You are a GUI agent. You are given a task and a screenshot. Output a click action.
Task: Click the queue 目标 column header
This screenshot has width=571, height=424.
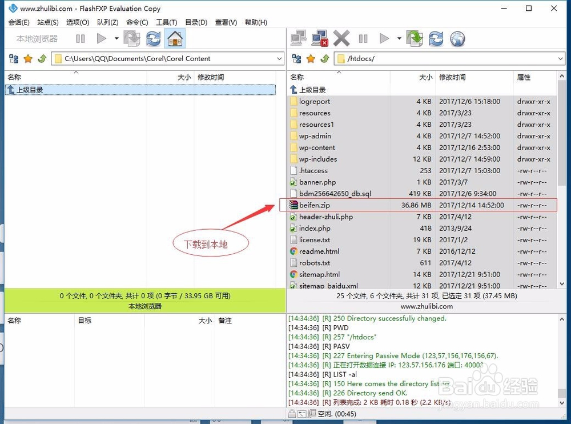pos(109,321)
